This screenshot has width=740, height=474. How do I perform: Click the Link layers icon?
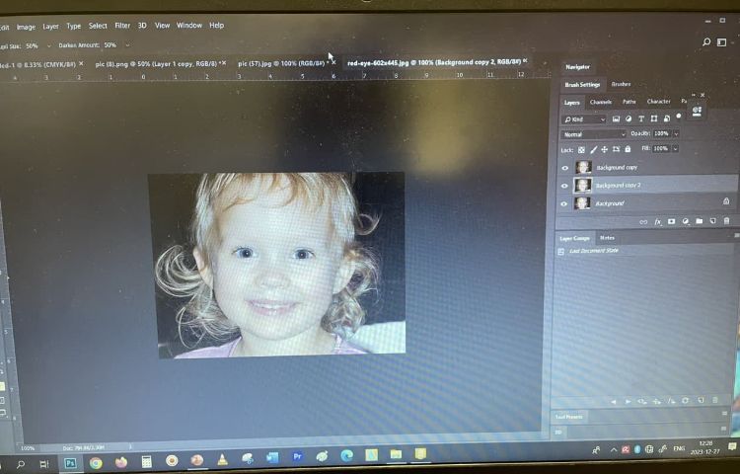tap(643, 221)
